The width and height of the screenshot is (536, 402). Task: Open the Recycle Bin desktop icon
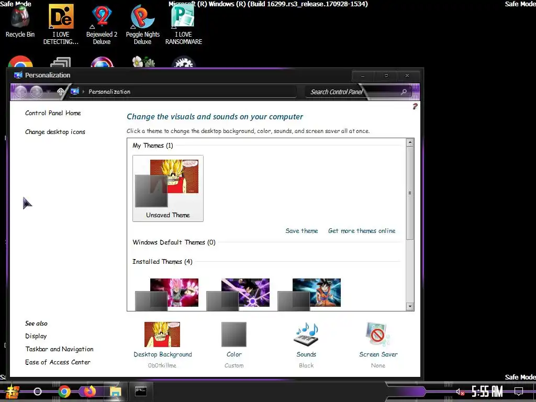tap(20, 21)
